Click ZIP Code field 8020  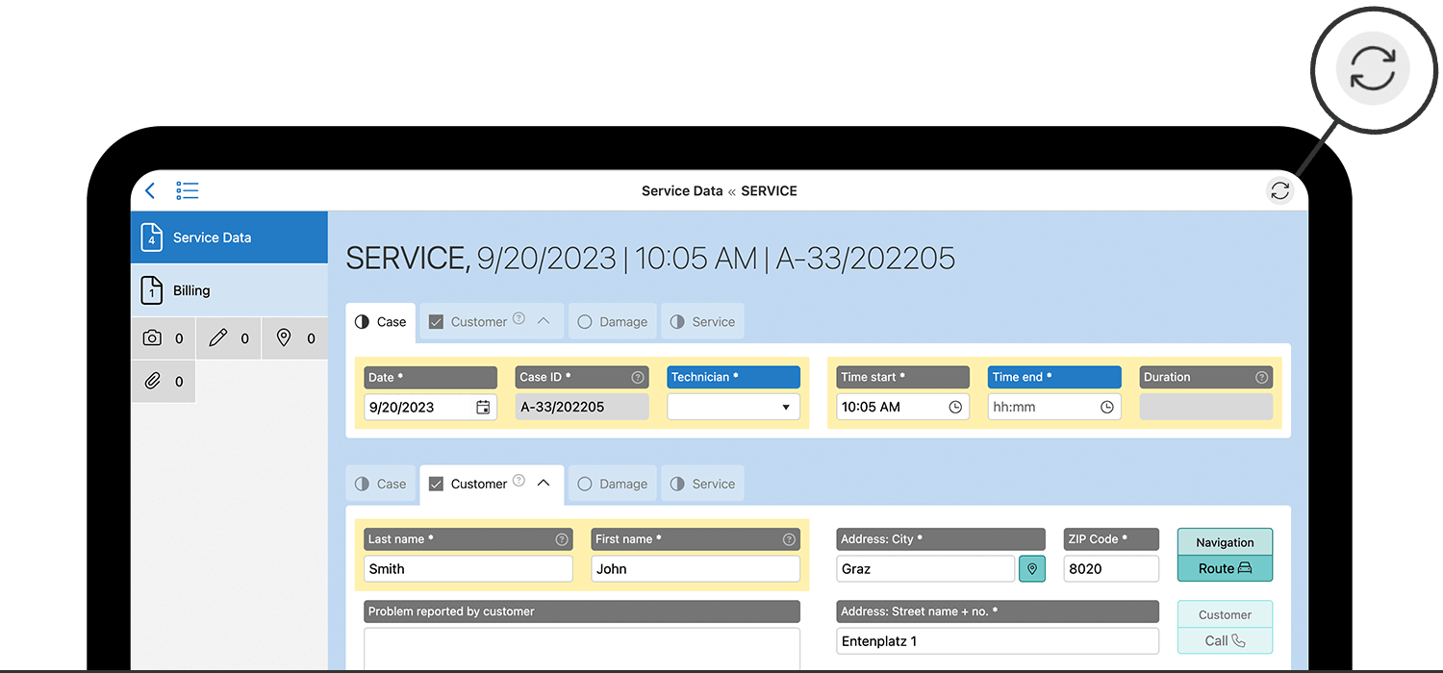click(1111, 568)
